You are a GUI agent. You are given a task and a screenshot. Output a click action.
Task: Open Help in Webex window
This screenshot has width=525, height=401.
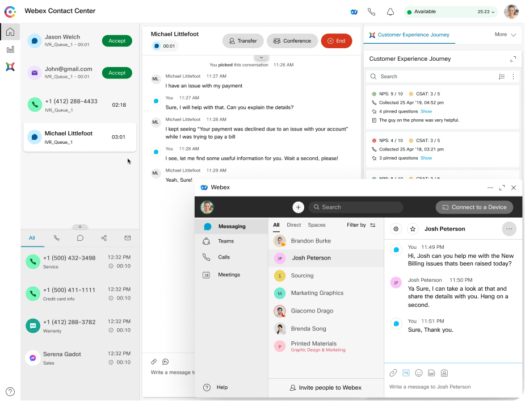click(x=216, y=387)
